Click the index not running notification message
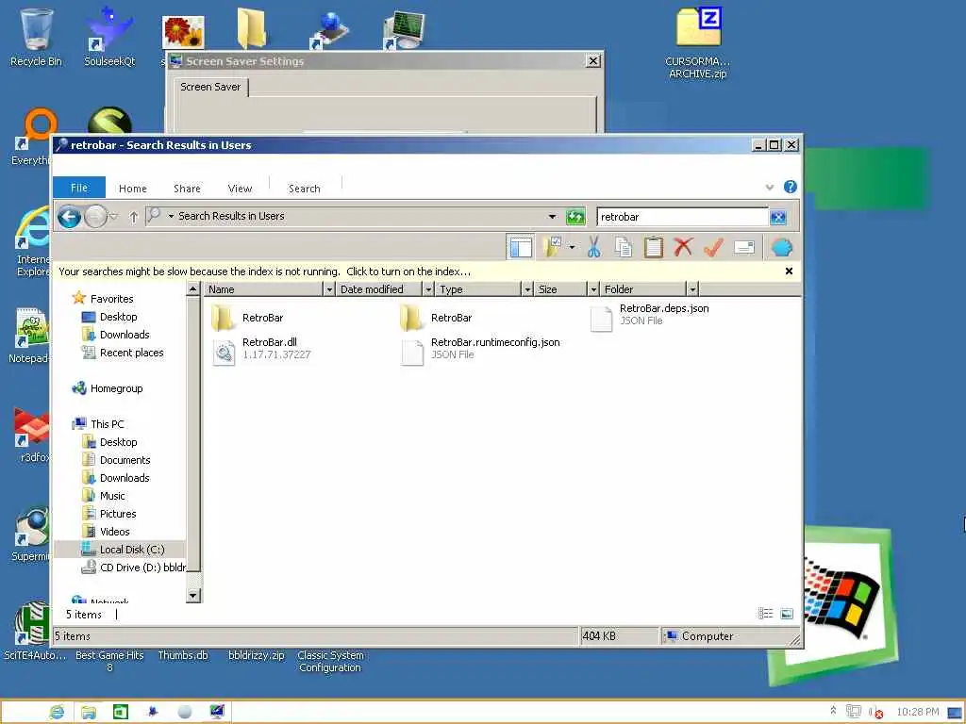Image resolution: width=966 pixels, height=724 pixels. point(265,271)
